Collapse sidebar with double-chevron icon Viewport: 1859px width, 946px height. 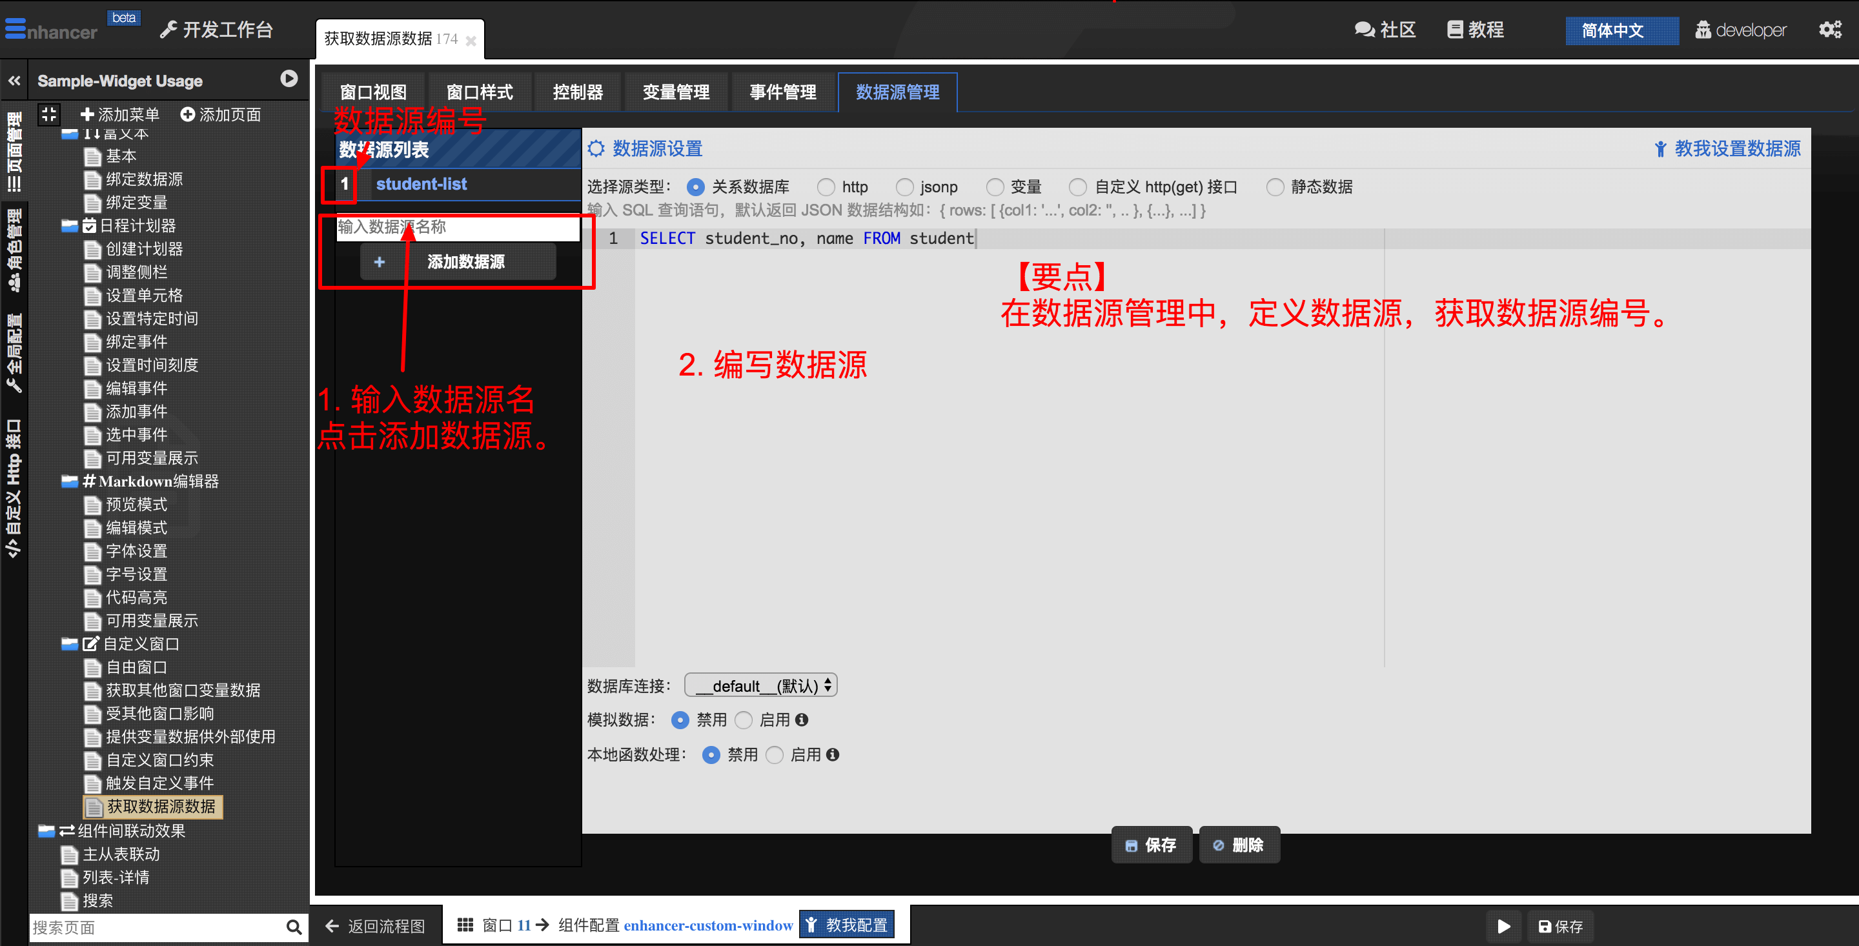[x=14, y=81]
